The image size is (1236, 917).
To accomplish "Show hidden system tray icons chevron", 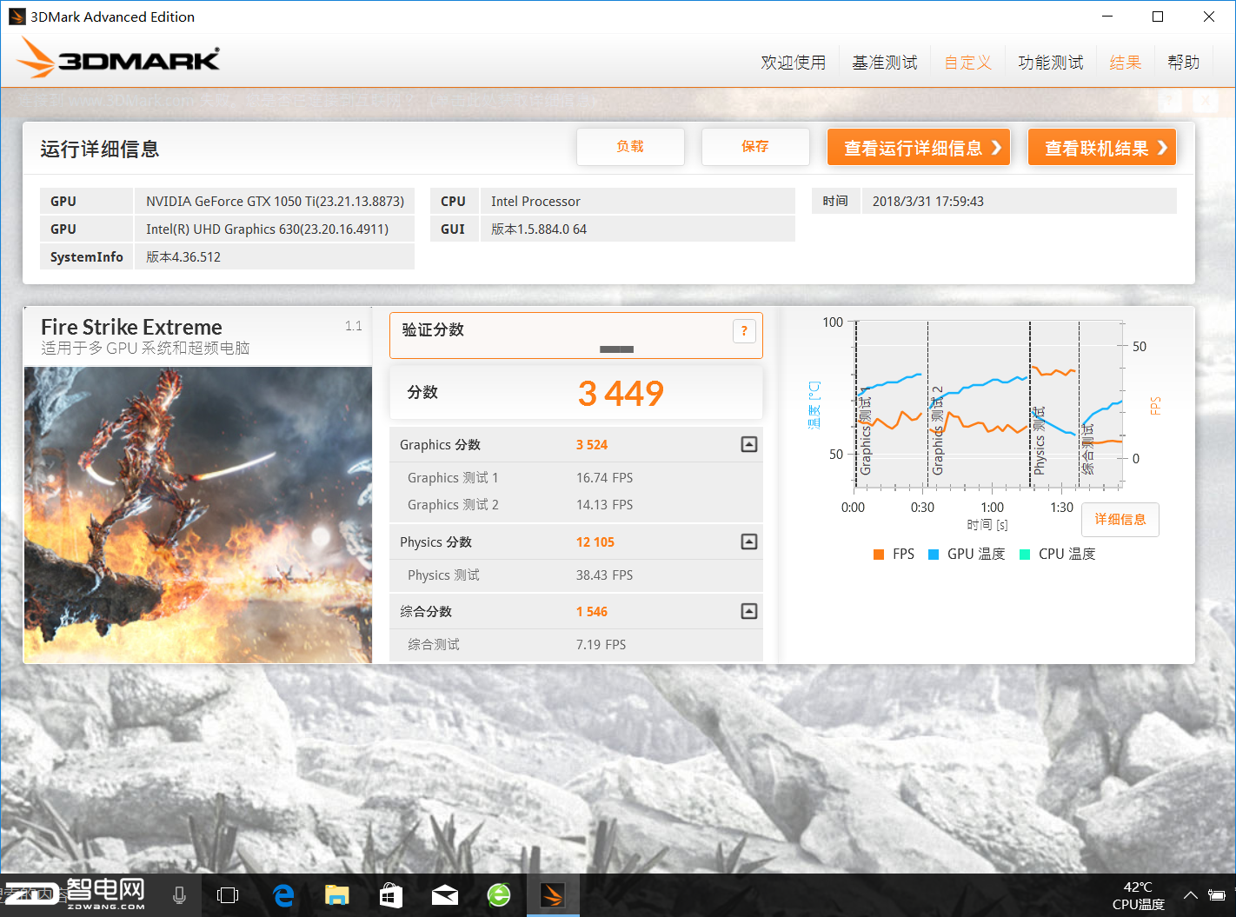I will tap(1190, 895).
